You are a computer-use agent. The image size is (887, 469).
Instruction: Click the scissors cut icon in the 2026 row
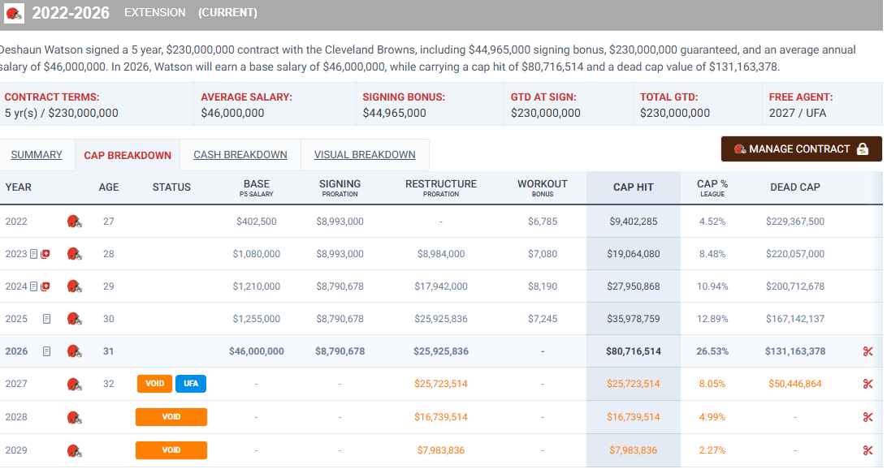coord(868,351)
